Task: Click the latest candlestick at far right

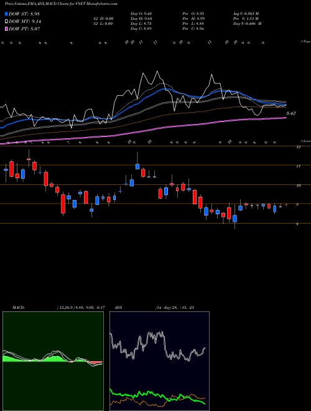Action: point(286,205)
